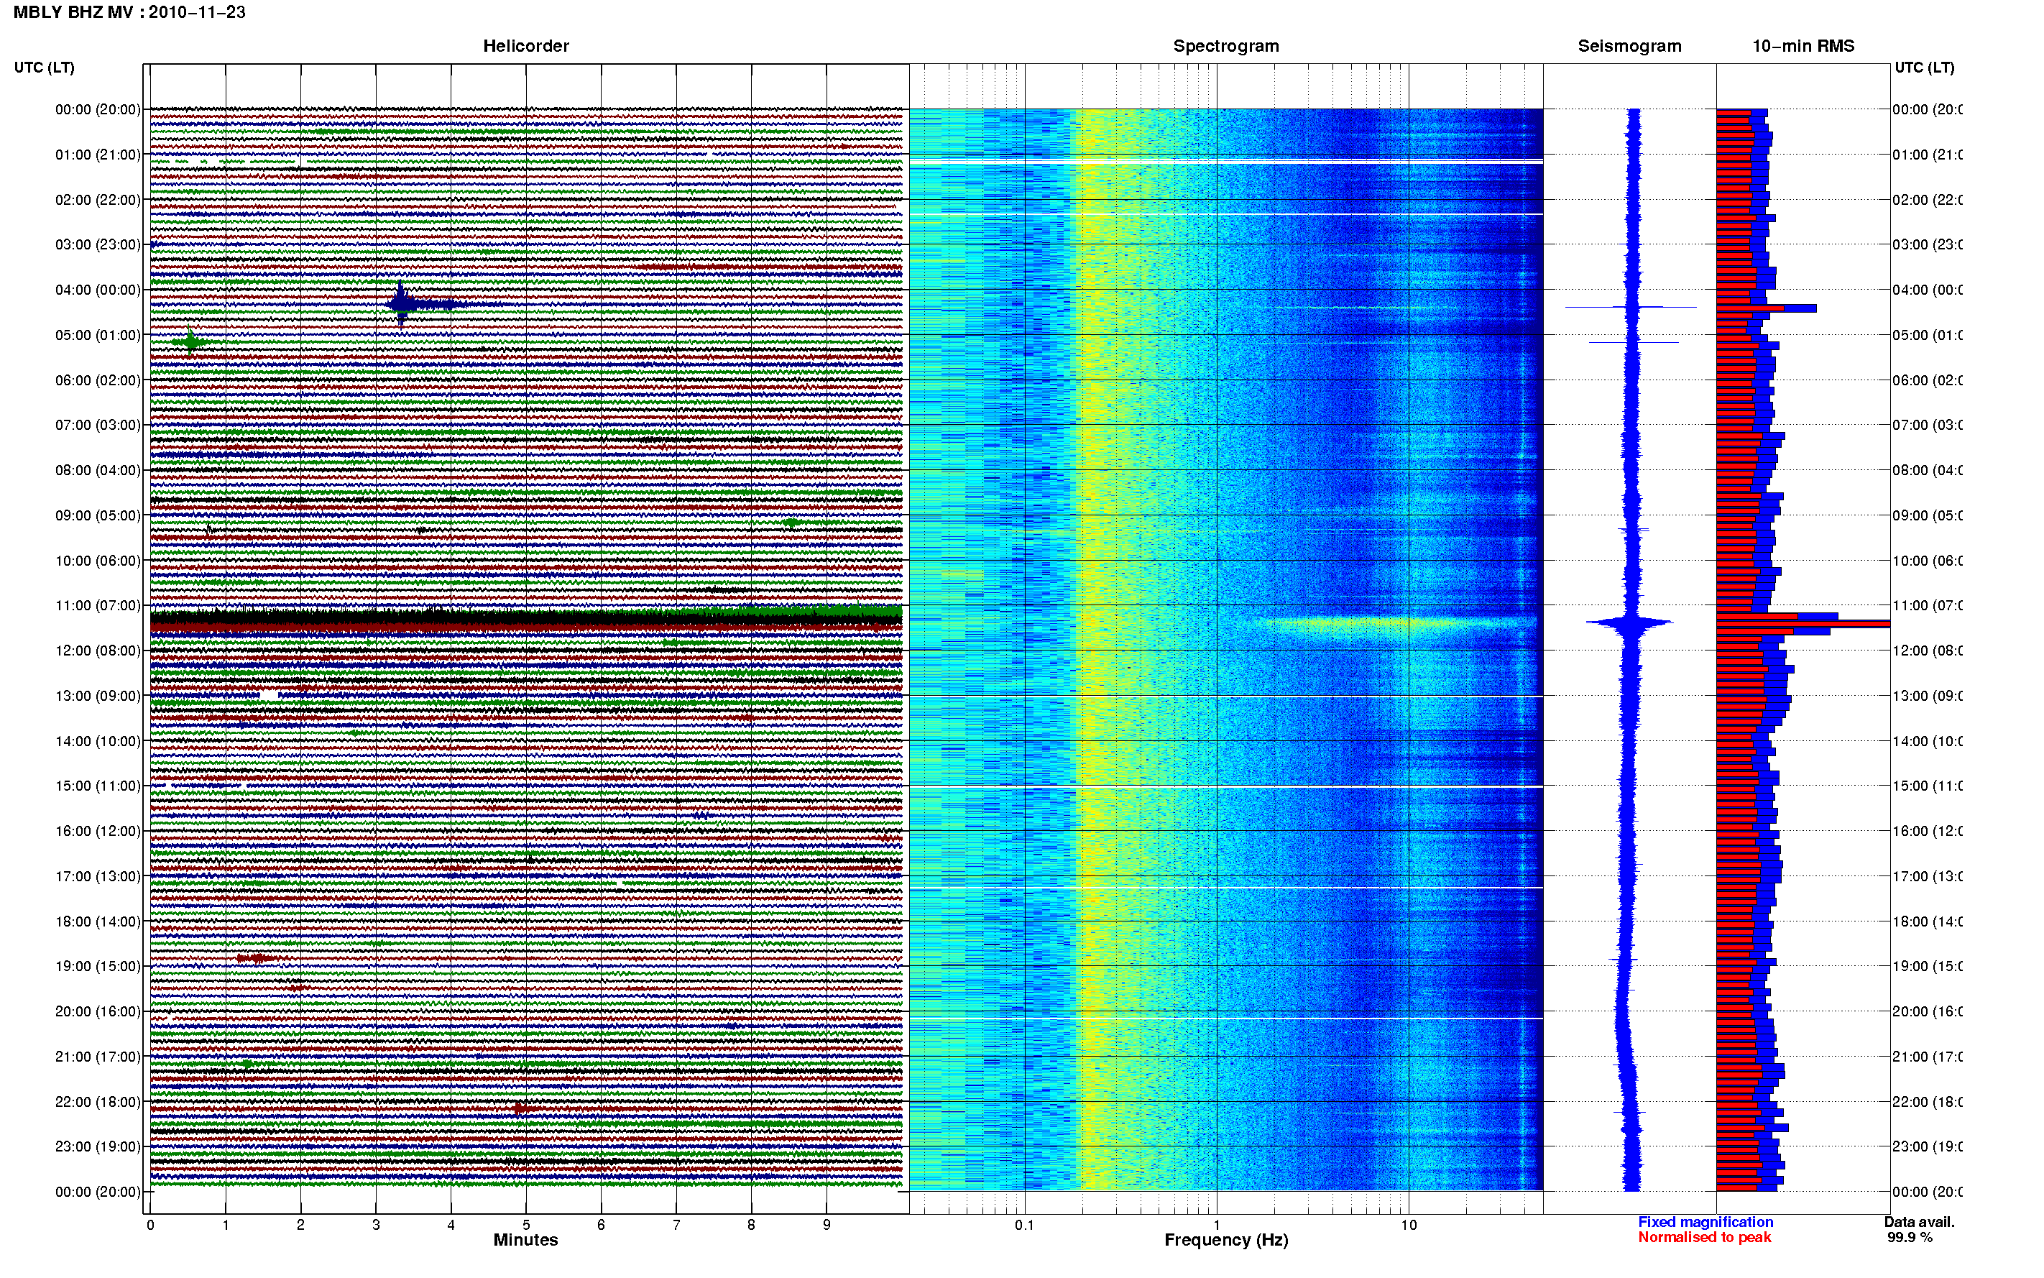Click the 'Normalised to peak' red legend text

pyautogui.click(x=1704, y=1236)
